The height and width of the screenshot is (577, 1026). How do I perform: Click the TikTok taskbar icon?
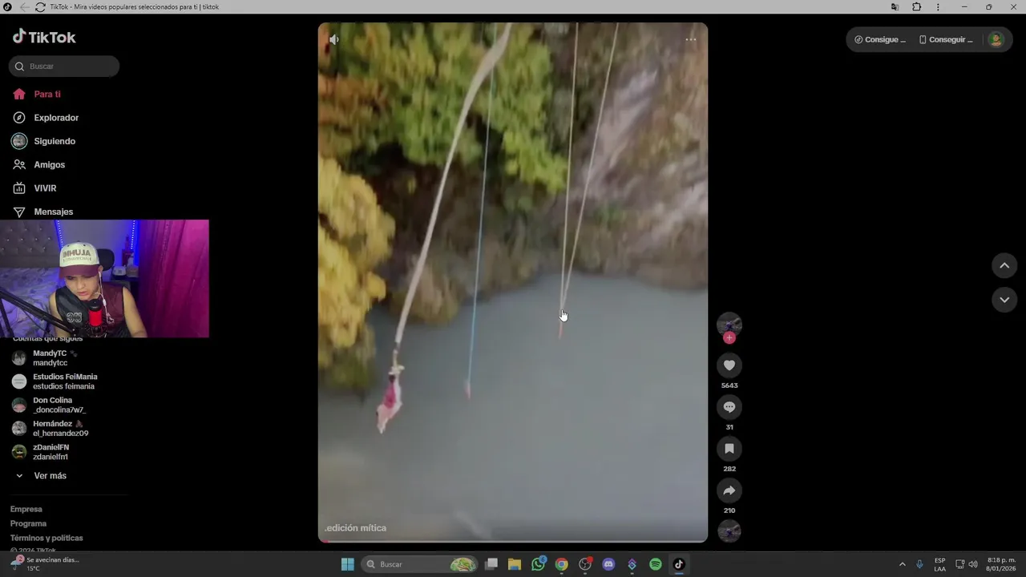pyautogui.click(x=679, y=564)
